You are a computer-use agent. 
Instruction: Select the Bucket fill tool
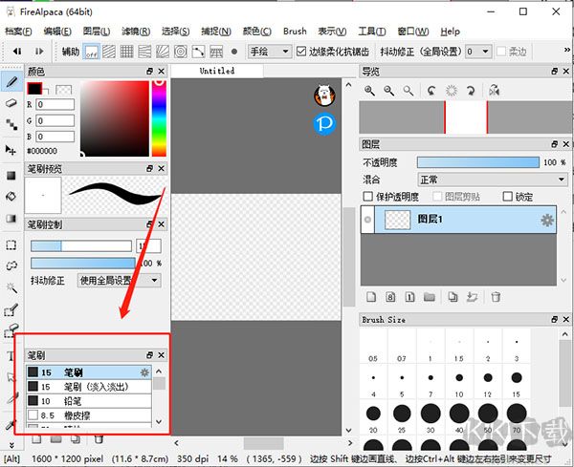pyautogui.click(x=11, y=197)
